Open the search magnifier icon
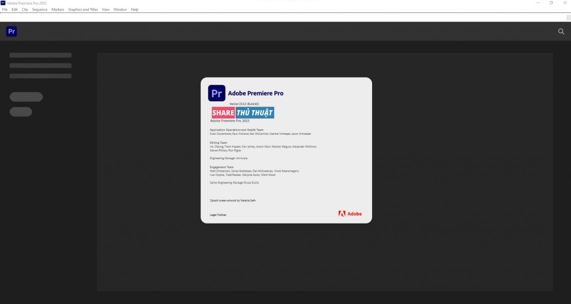Screen dimensions: 571x304 (561, 32)
